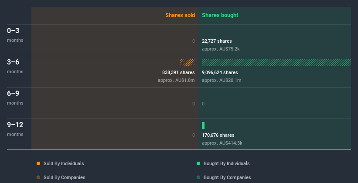Click the 9–12 months row label

click(15, 129)
